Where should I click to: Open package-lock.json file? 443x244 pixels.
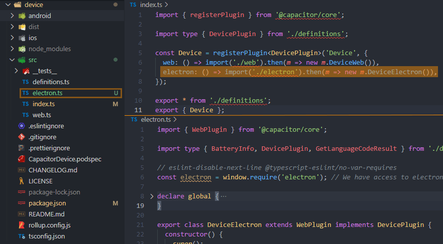click(54, 192)
